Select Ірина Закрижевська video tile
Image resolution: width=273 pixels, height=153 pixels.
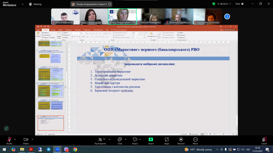click(94, 16)
